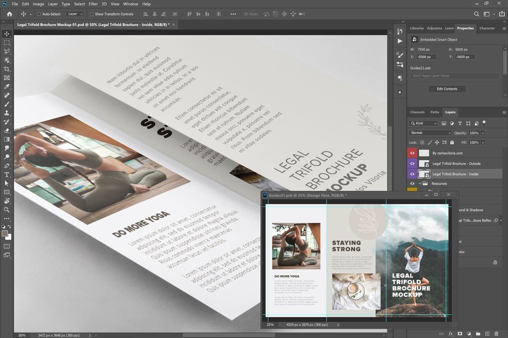Select the Zoom tool
This screenshot has width=508, height=338.
(7, 209)
